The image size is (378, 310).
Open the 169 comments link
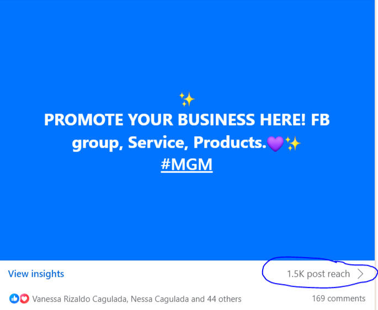(339, 298)
